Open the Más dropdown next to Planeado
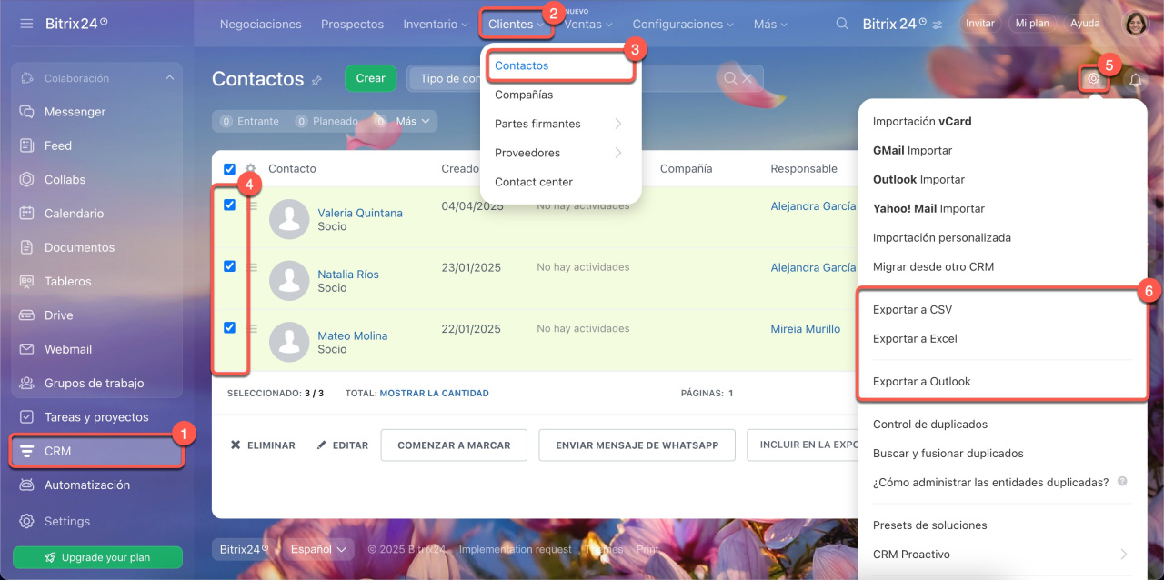This screenshot has height=580, width=1164. (411, 121)
